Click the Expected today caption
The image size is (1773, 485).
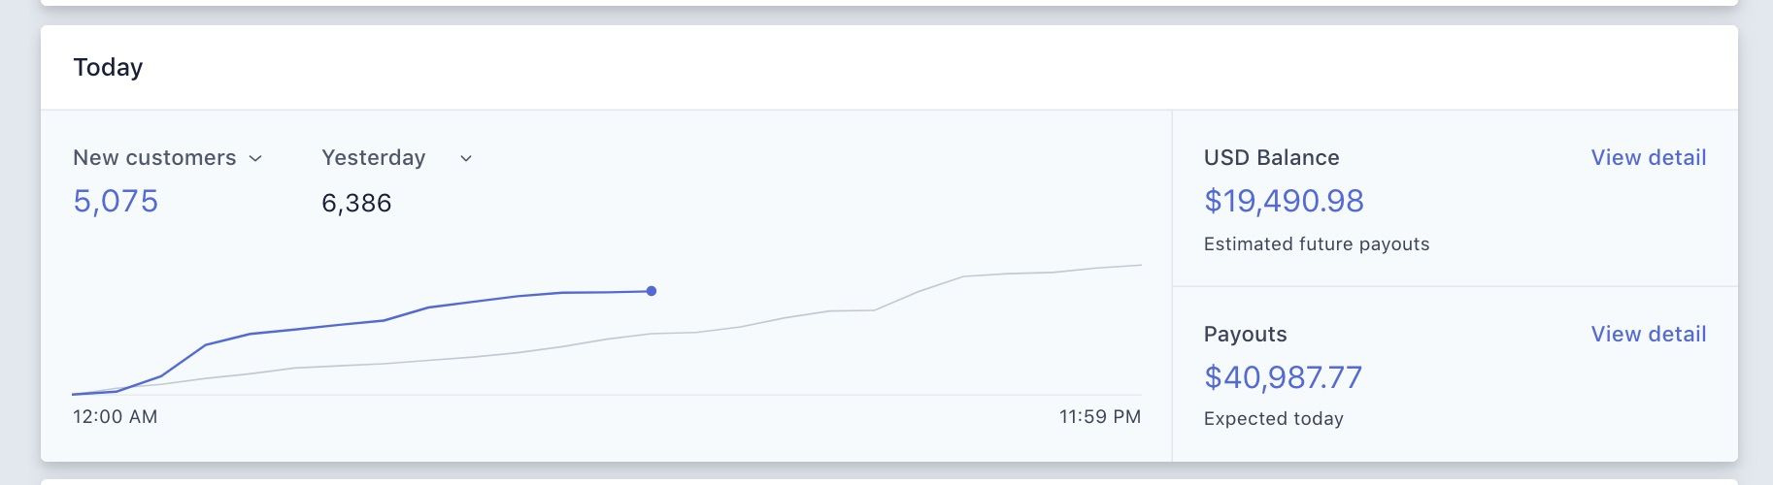point(1273,418)
